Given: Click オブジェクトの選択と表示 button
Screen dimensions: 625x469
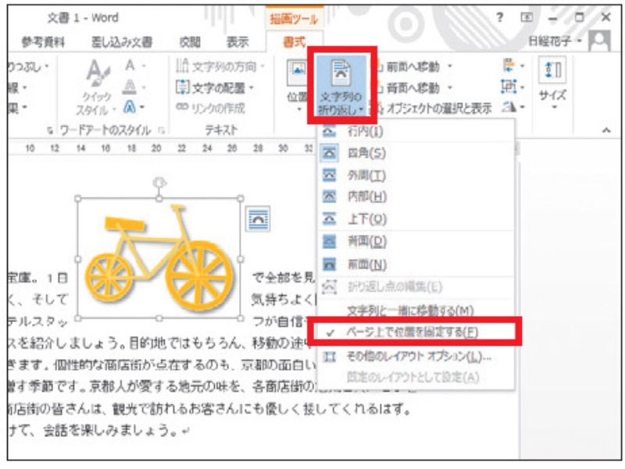Looking at the screenshot, I should click(x=436, y=108).
